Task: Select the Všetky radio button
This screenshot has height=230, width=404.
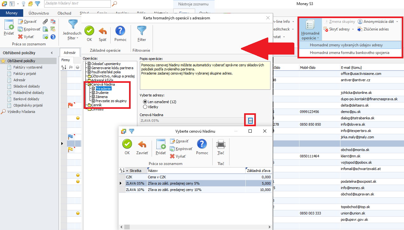Action: point(145,107)
